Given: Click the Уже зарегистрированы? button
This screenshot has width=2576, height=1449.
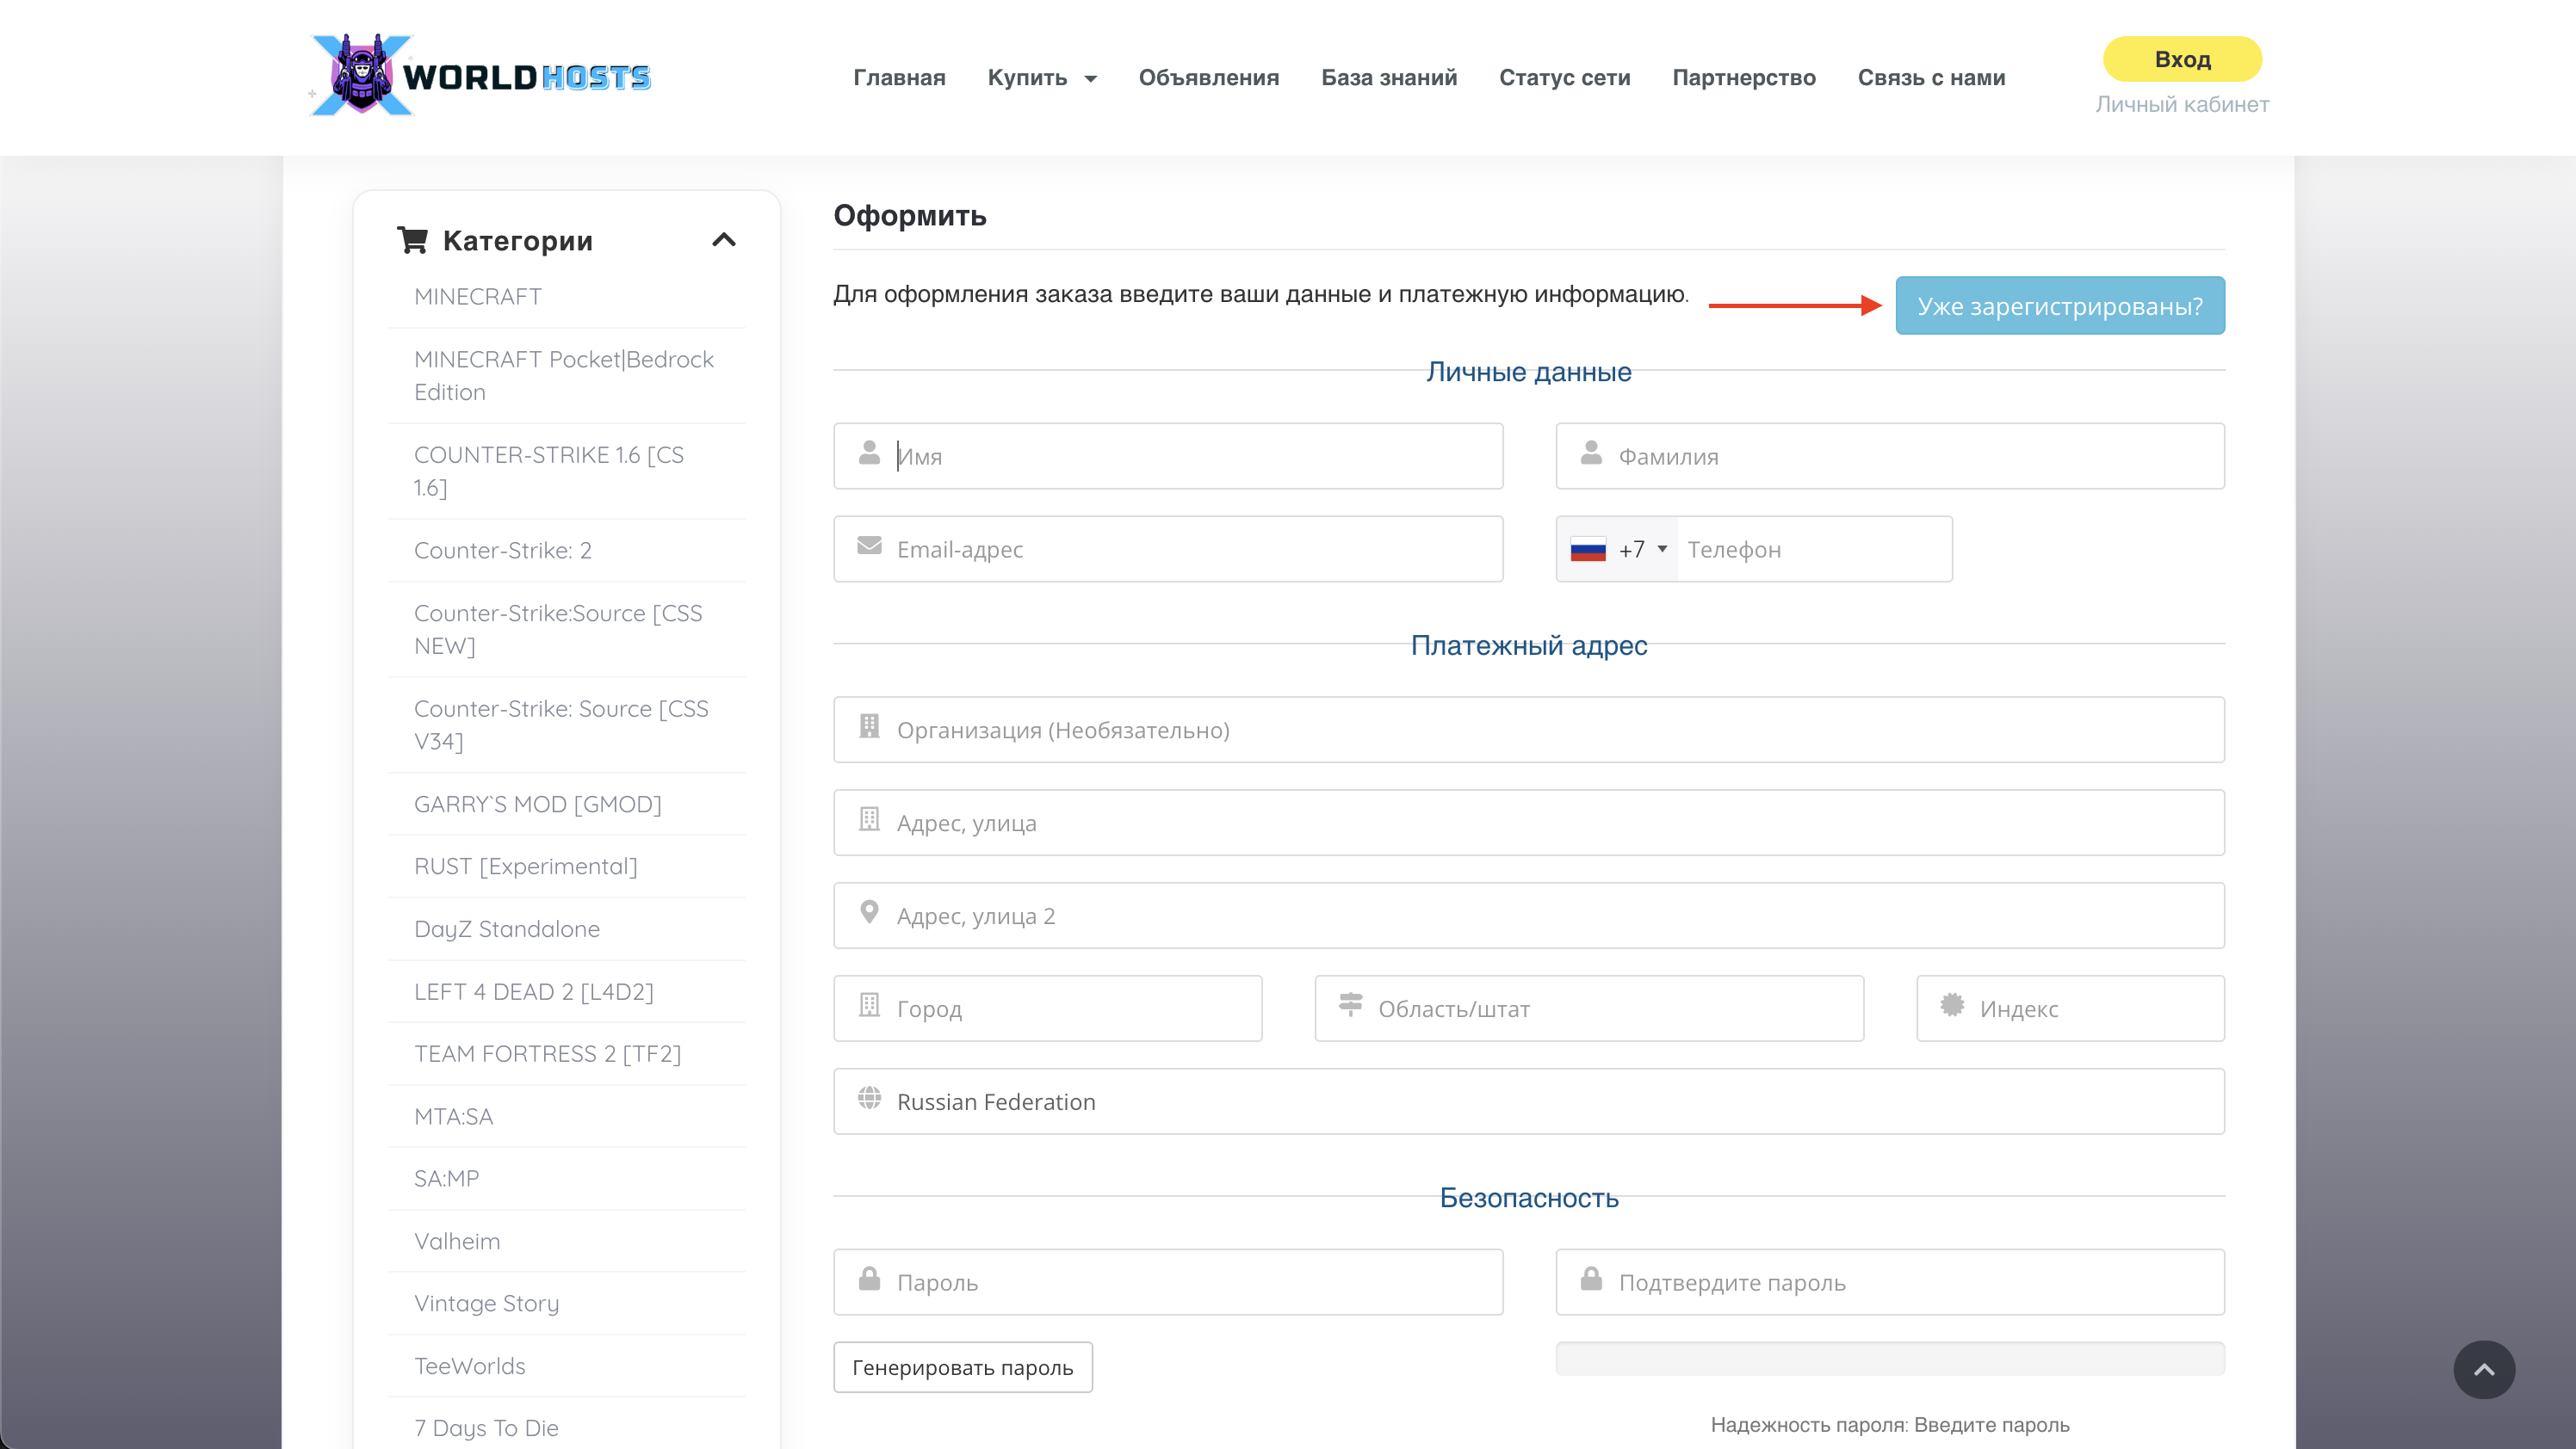Looking at the screenshot, I should 2060,305.
